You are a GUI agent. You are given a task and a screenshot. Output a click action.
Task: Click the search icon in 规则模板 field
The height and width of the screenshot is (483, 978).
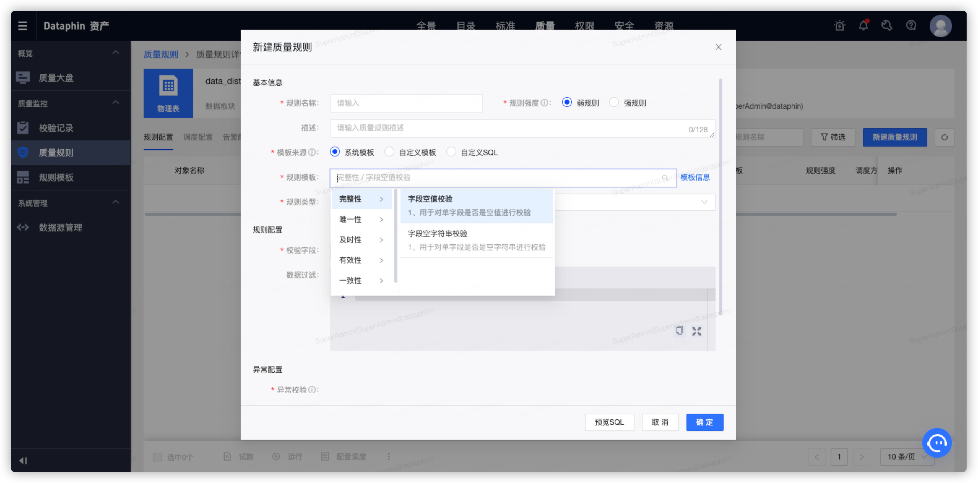pyautogui.click(x=665, y=177)
